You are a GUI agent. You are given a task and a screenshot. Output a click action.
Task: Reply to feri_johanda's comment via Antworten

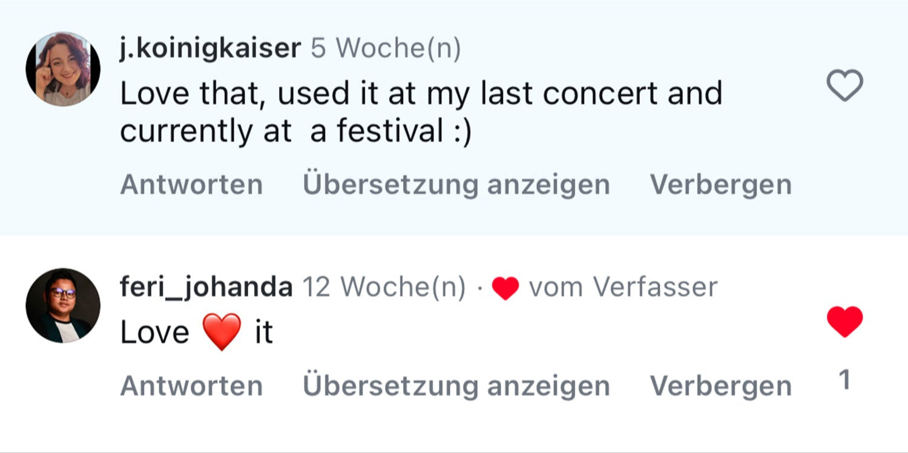pos(191,386)
